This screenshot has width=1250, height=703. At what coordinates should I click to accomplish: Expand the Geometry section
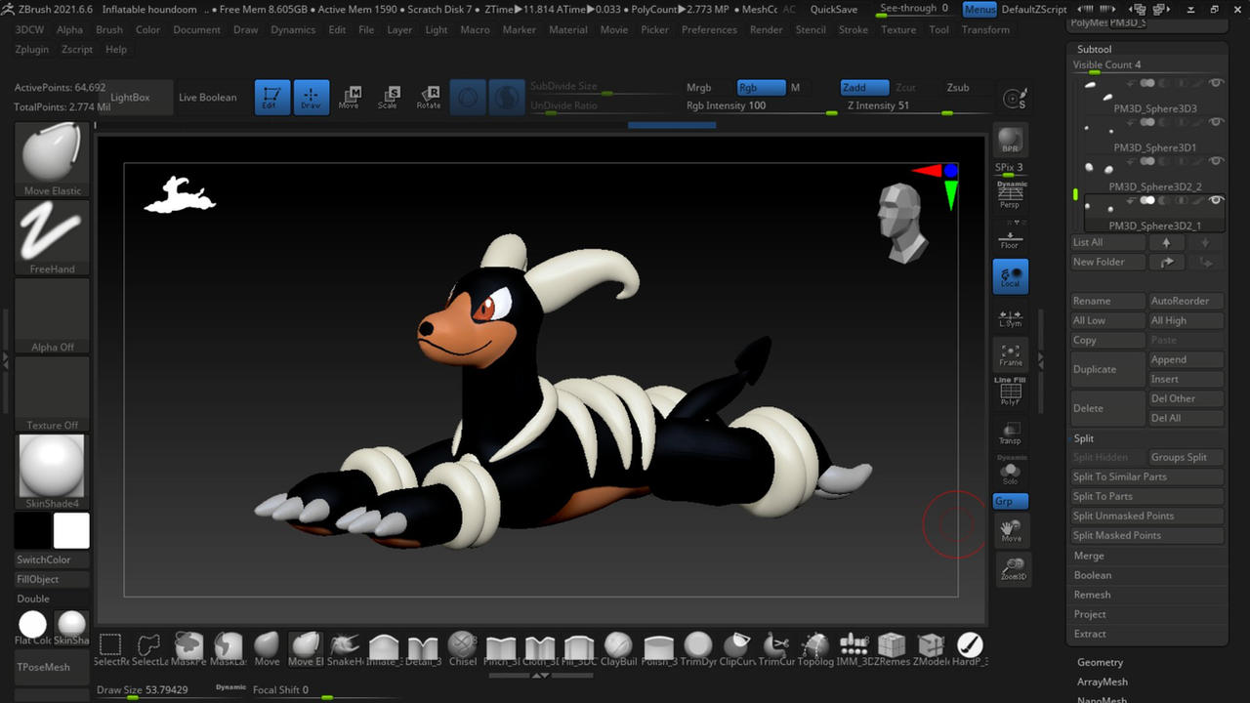pos(1100,662)
